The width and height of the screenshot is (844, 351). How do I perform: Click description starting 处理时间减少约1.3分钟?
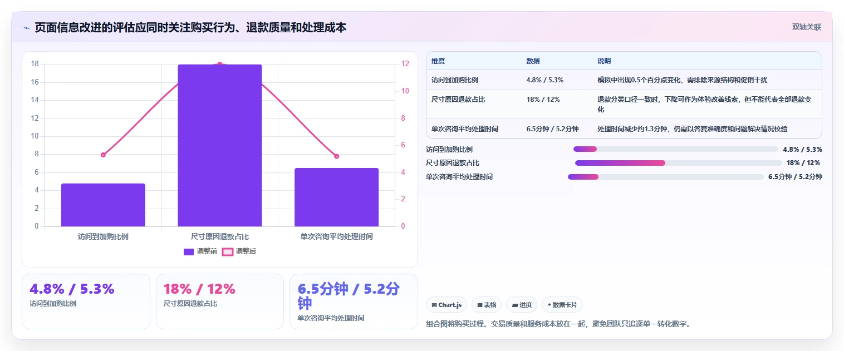pyautogui.click(x=693, y=129)
